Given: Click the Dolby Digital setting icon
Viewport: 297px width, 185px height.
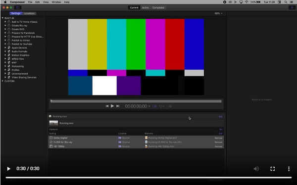Looking at the screenshot, I should [51, 138].
